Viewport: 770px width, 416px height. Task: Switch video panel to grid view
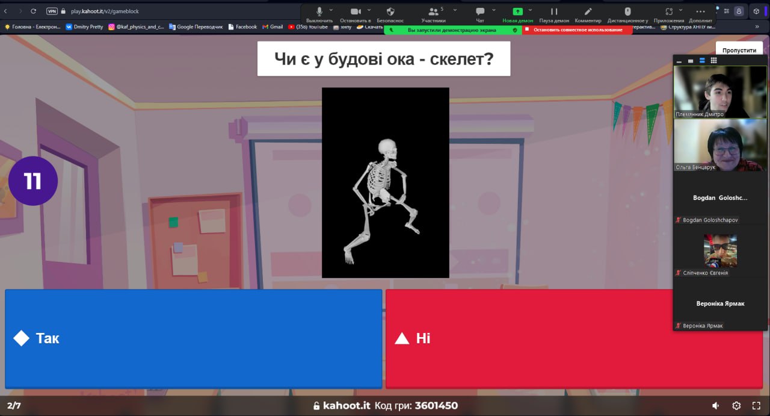point(713,61)
